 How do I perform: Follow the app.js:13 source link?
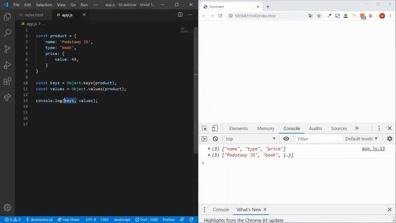point(373,149)
